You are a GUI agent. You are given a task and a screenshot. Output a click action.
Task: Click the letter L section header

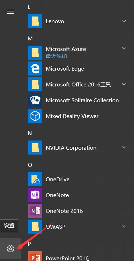[29, 7]
